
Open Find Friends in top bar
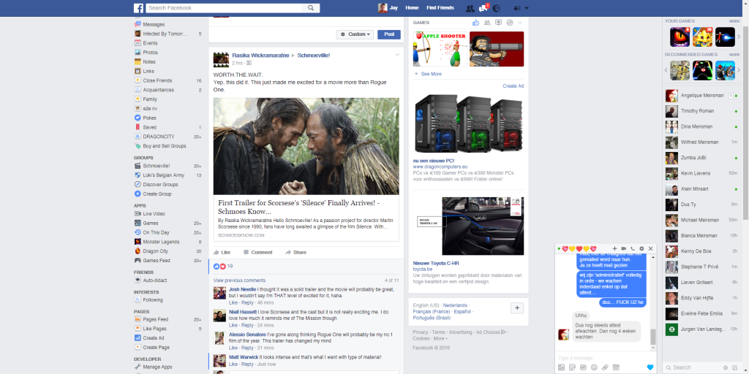[440, 8]
